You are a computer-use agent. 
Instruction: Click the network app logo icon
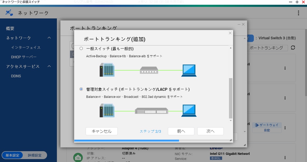tap(9, 13)
